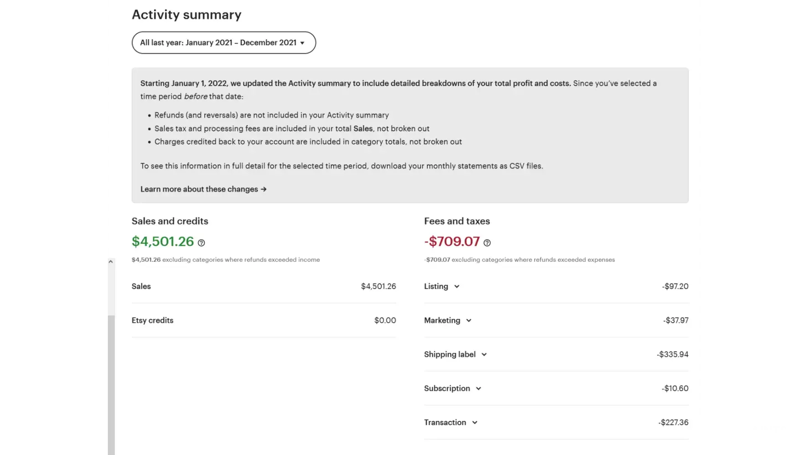The image size is (809, 455).
Task: Click the arrow after 'Learn more about these changes'
Action: 263,189
